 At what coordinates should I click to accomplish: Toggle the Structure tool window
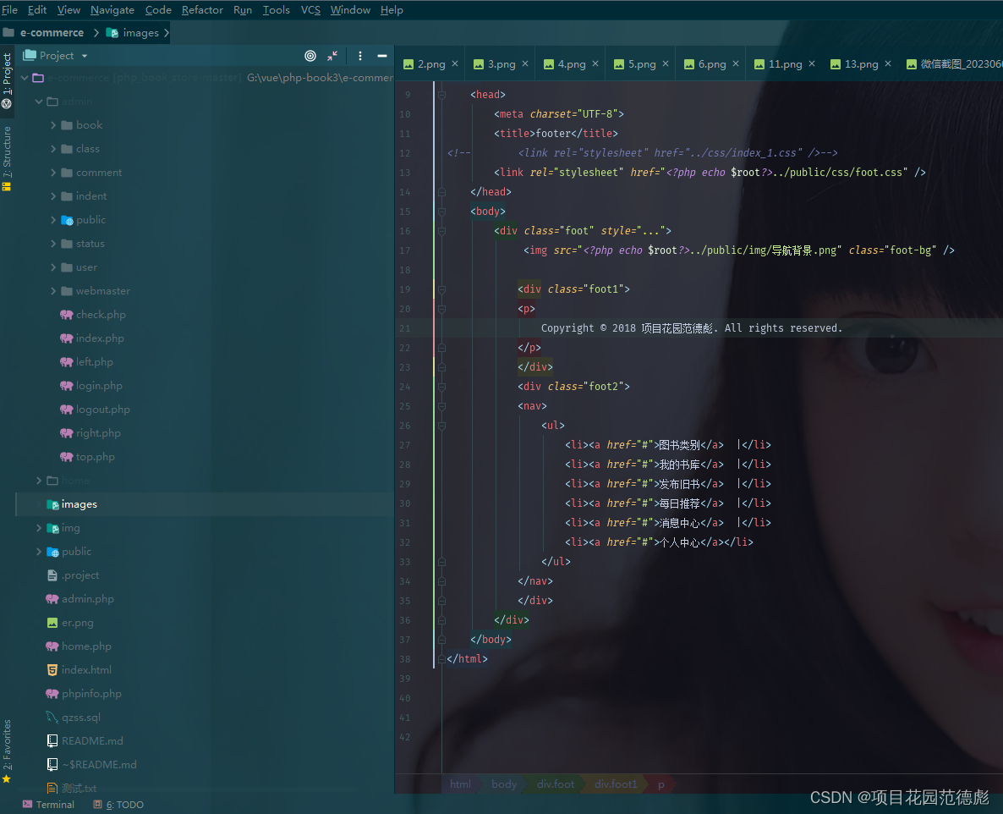coord(7,158)
